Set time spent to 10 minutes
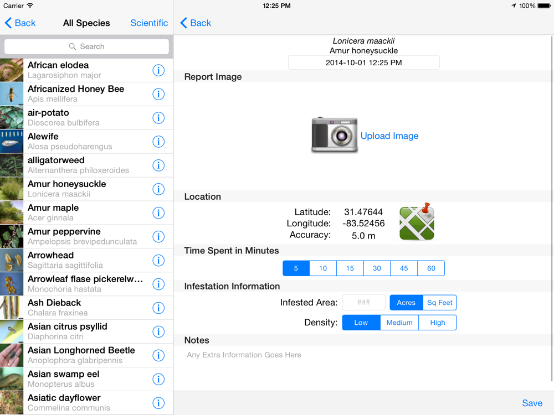Viewport: 554px width, 415px height. click(323, 268)
